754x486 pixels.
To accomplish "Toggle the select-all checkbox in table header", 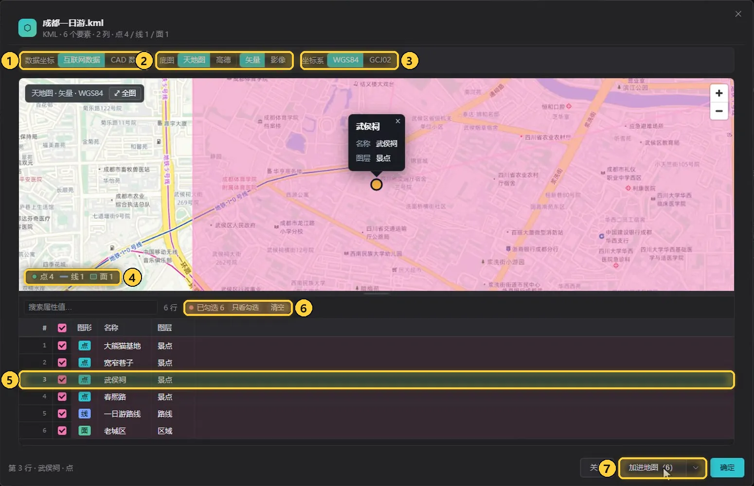I will click(62, 328).
